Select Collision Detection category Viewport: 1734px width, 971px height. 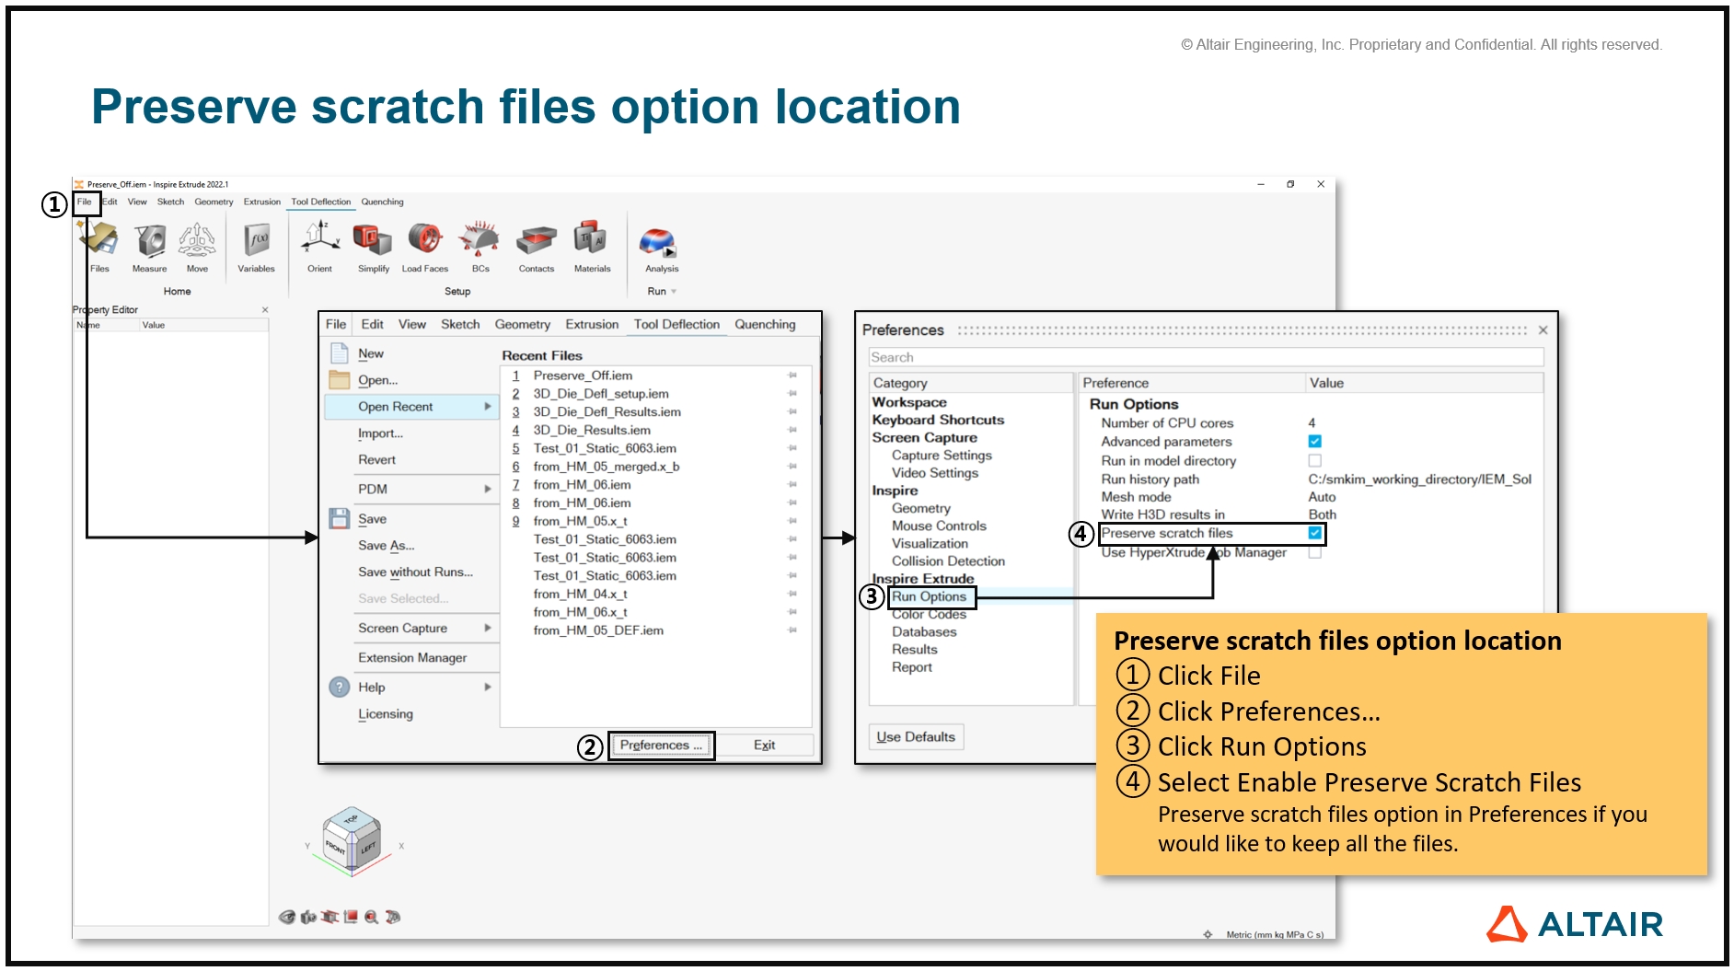[948, 561]
